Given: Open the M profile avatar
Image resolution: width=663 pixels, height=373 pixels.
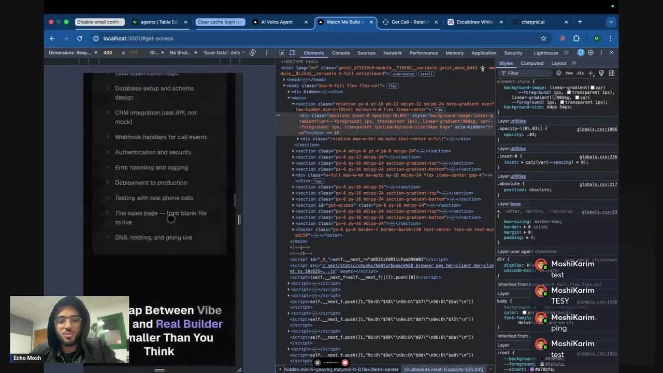Looking at the screenshot, I should [597, 38].
